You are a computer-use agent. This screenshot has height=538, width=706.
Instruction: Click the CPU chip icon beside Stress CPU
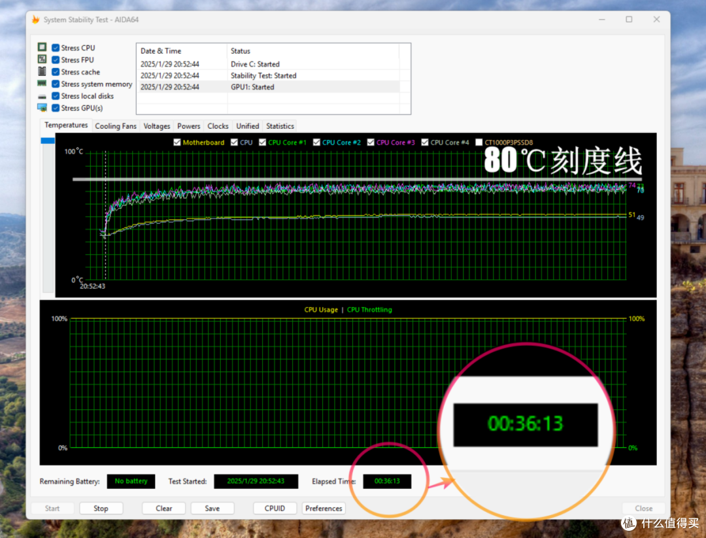tap(42, 47)
